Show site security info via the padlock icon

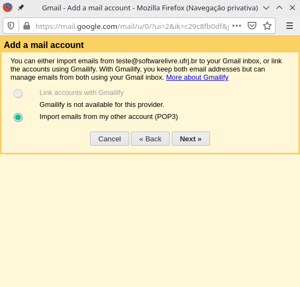point(27,26)
